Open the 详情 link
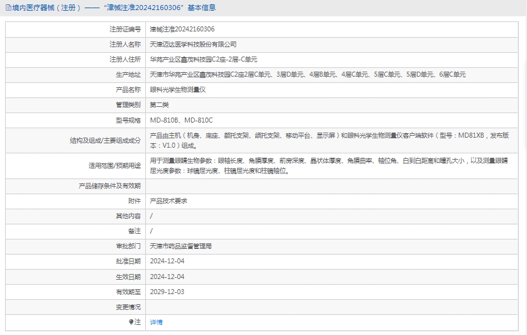 [x=156, y=322]
